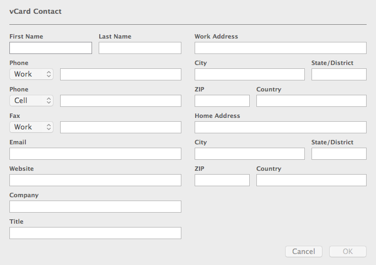Focus the Fax number field
The width and height of the screenshot is (376, 265).
(121, 127)
